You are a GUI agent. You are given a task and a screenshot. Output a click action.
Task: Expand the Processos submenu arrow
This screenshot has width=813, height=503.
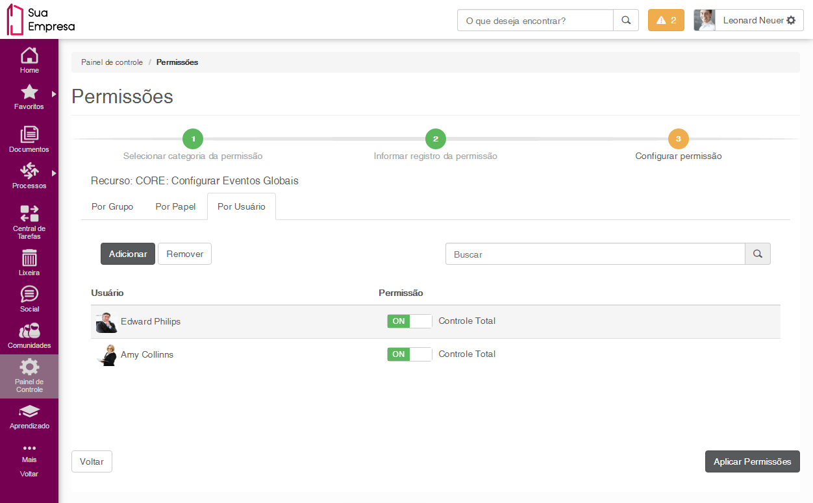pos(54,173)
